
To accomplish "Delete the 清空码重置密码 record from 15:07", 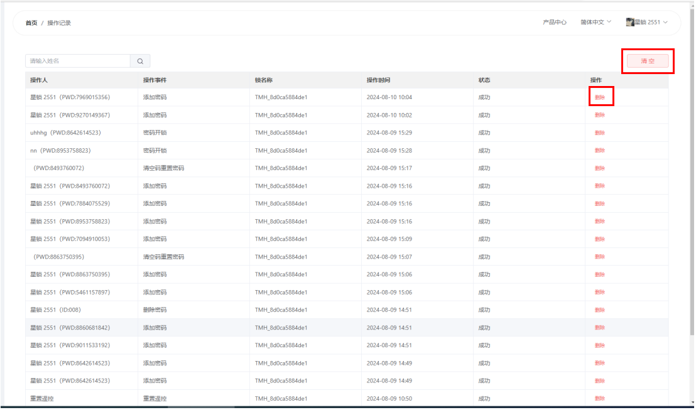I will coord(600,257).
